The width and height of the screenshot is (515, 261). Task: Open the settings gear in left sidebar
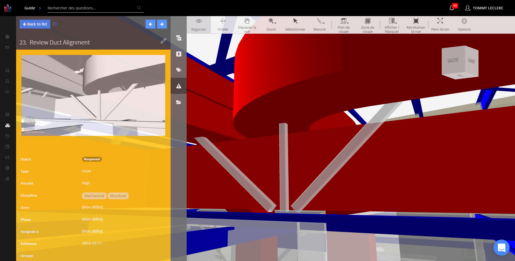(x=7, y=168)
